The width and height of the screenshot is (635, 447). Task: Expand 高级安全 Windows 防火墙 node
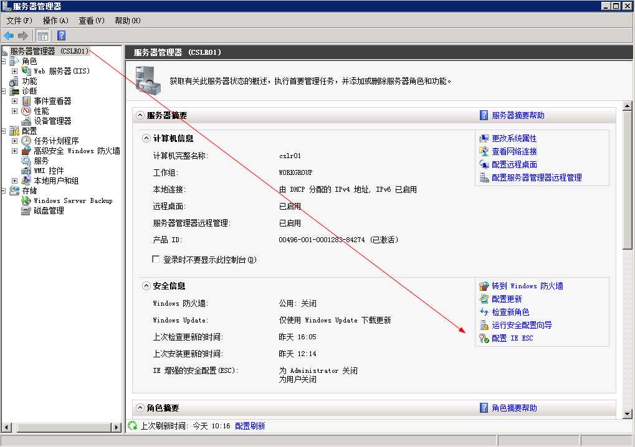pyautogui.click(x=14, y=151)
